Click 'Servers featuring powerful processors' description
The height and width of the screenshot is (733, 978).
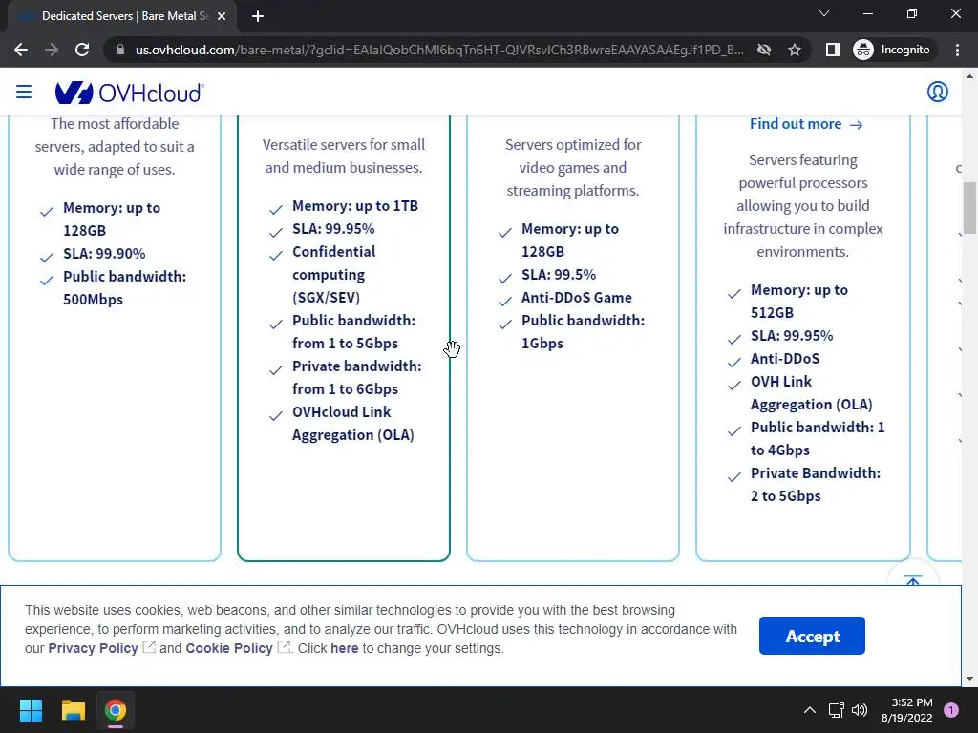802,206
